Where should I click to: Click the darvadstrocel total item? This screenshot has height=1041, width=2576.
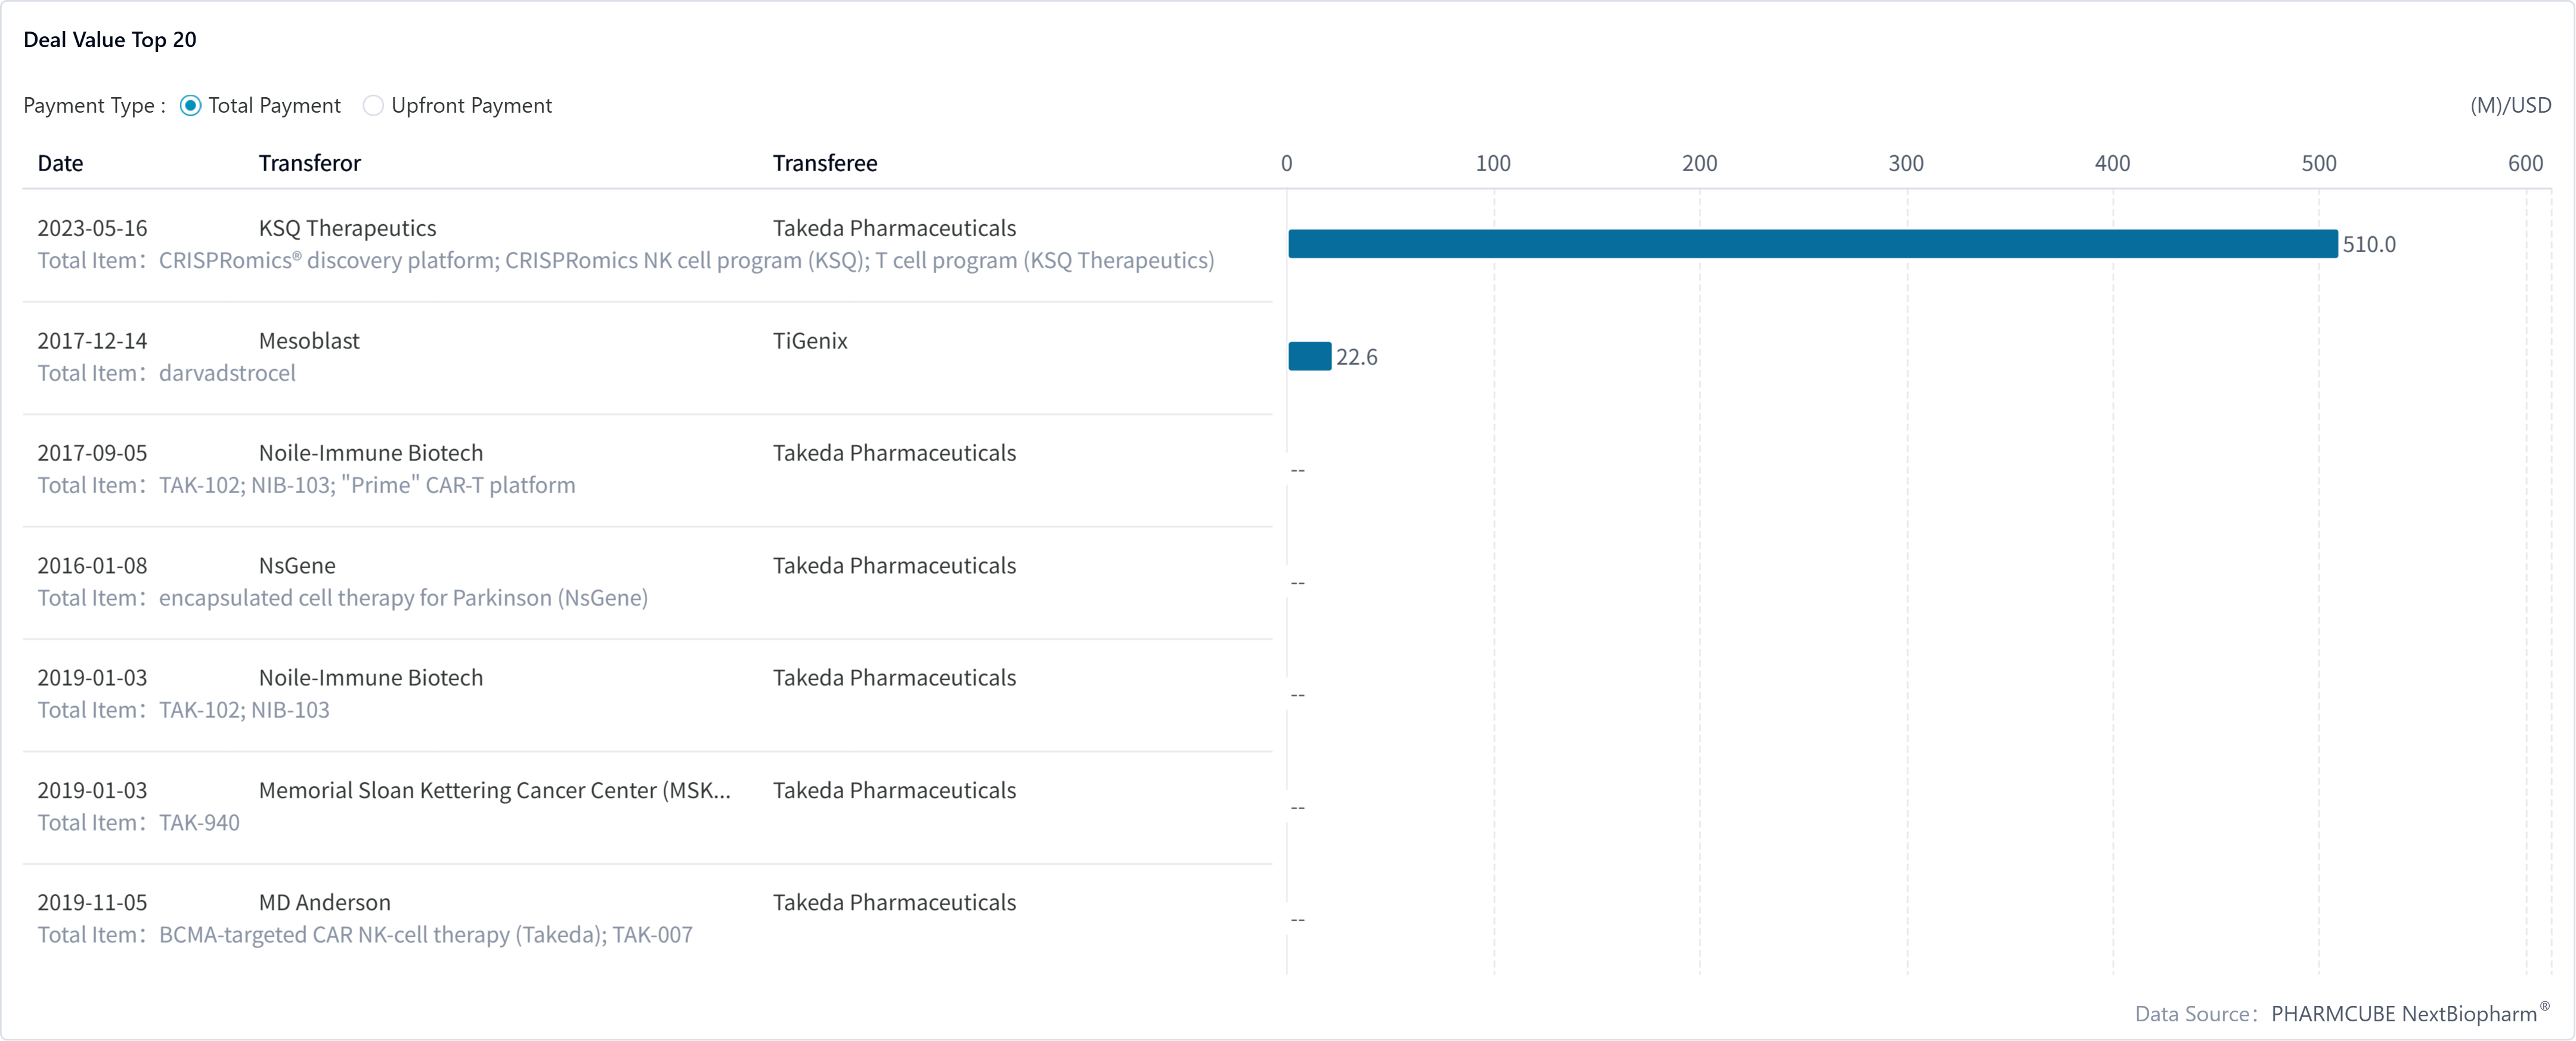click(x=227, y=373)
